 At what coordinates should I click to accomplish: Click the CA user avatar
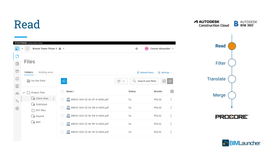(147, 49)
